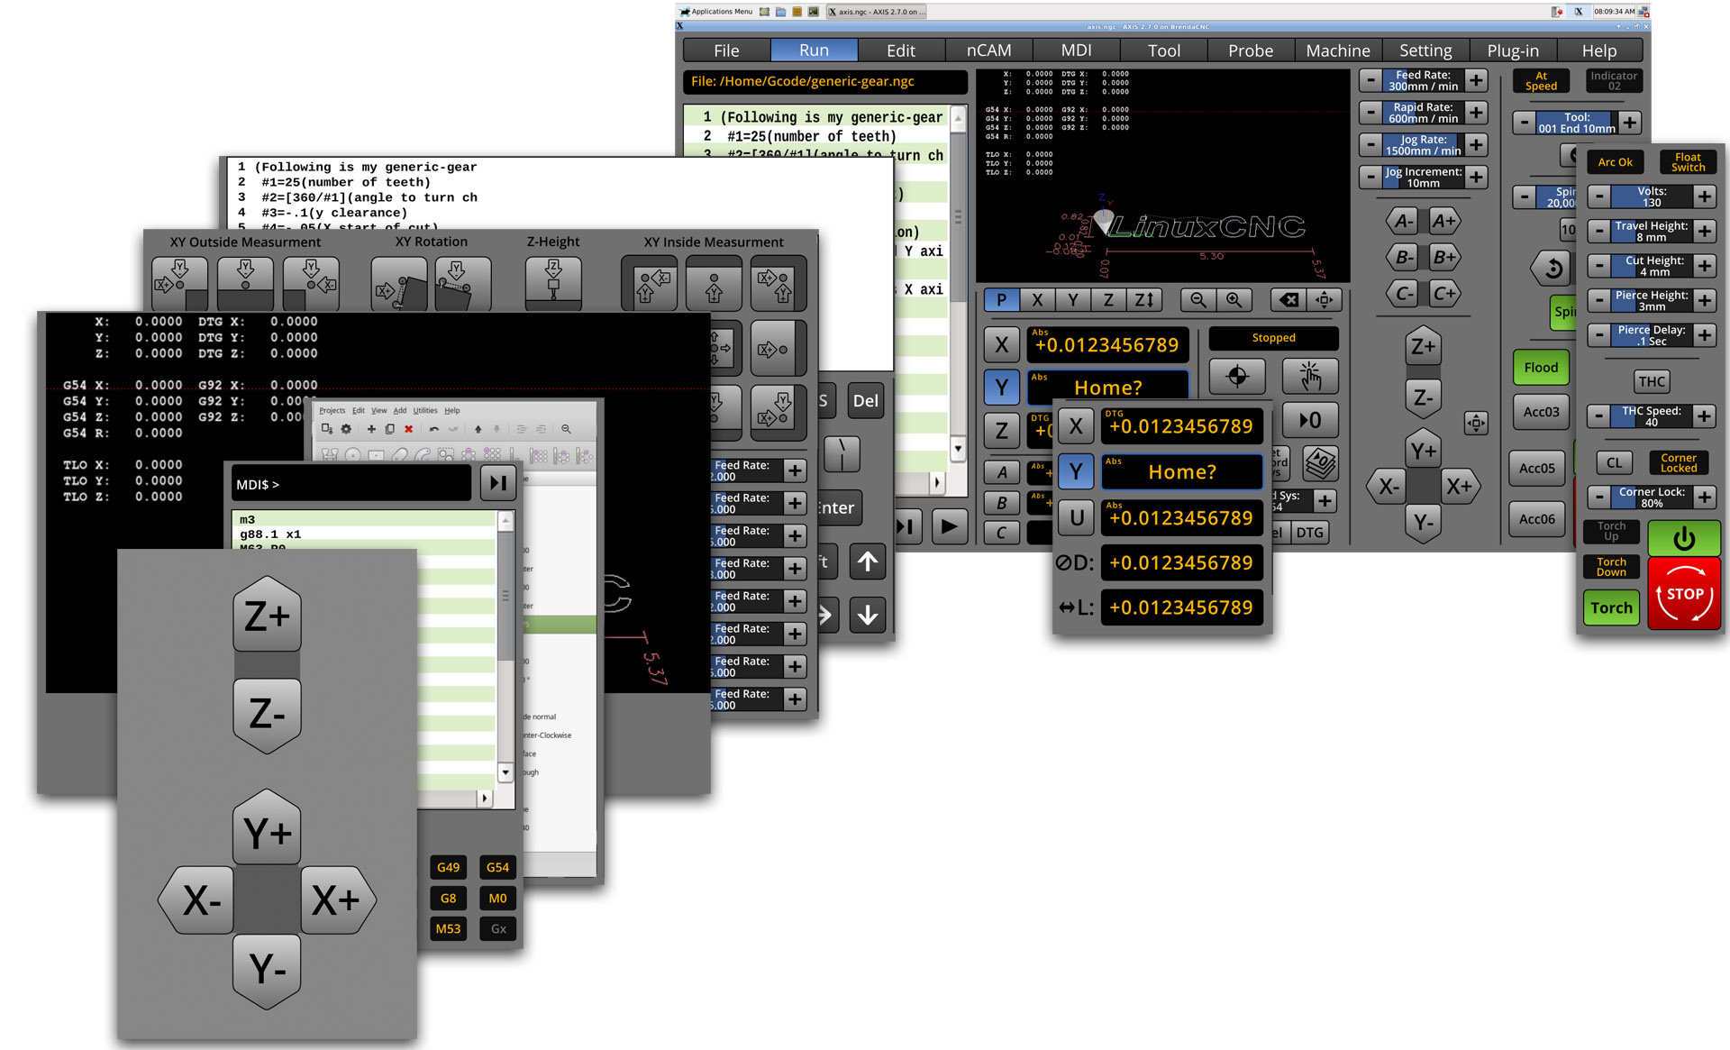Image resolution: width=1730 pixels, height=1050 pixels.
Task: Click the crosshair home button
Action: pos(1237,377)
